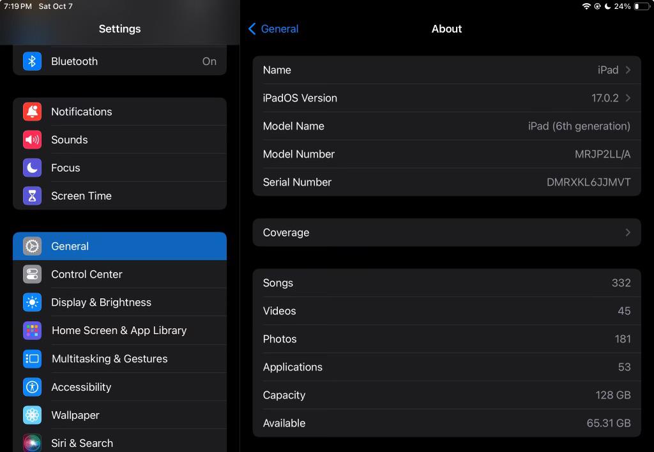Tap the Applications label

tap(293, 367)
